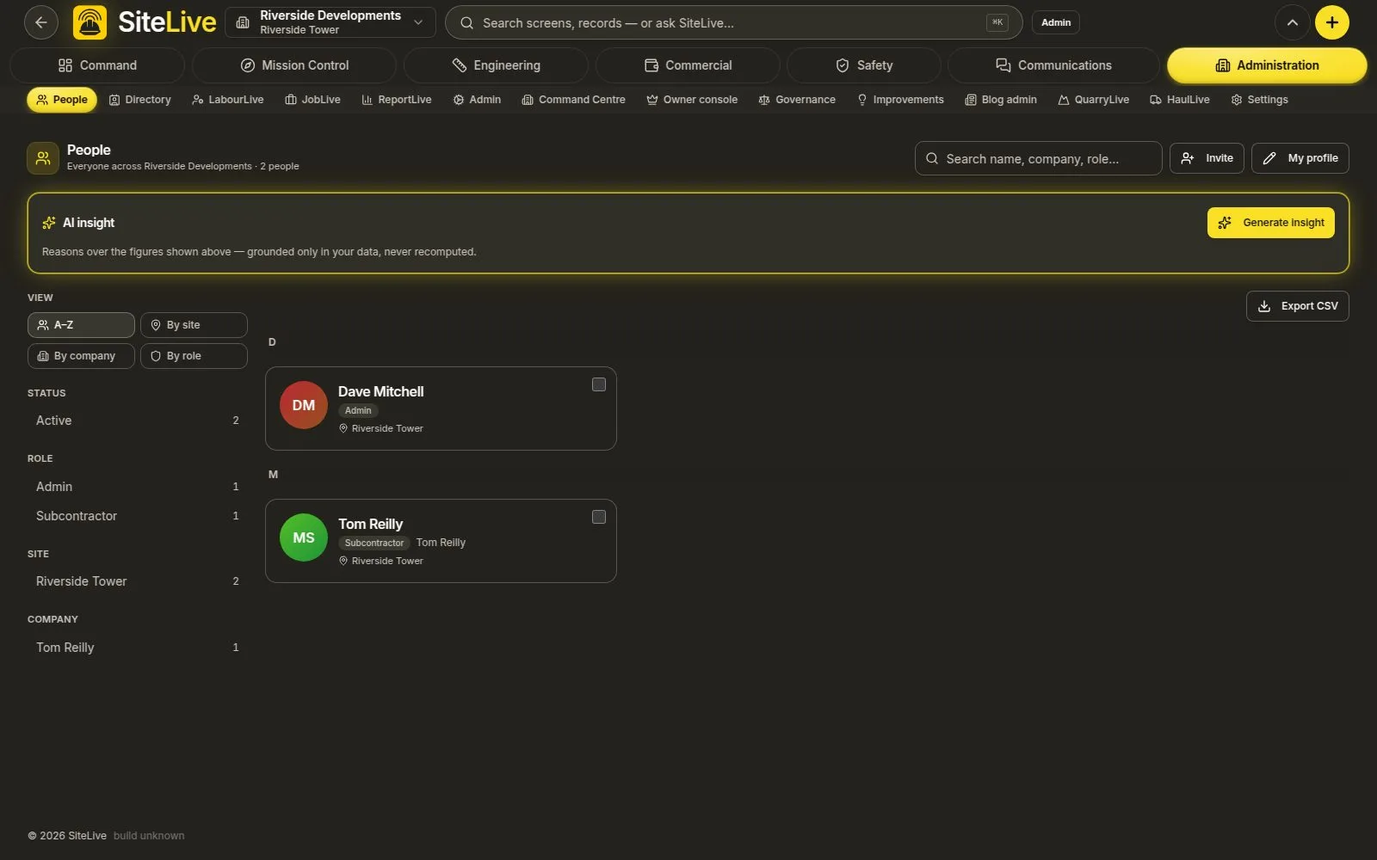Screen dimensions: 1377x860
Task: Click the AI insight sparkle icon
Action: click(49, 223)
